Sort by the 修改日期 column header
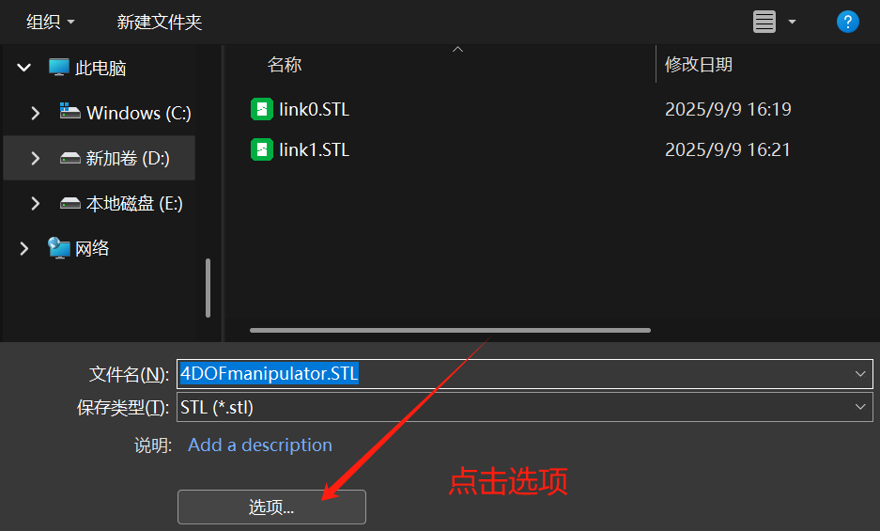The image size is (880, 531). click(698, 65)
